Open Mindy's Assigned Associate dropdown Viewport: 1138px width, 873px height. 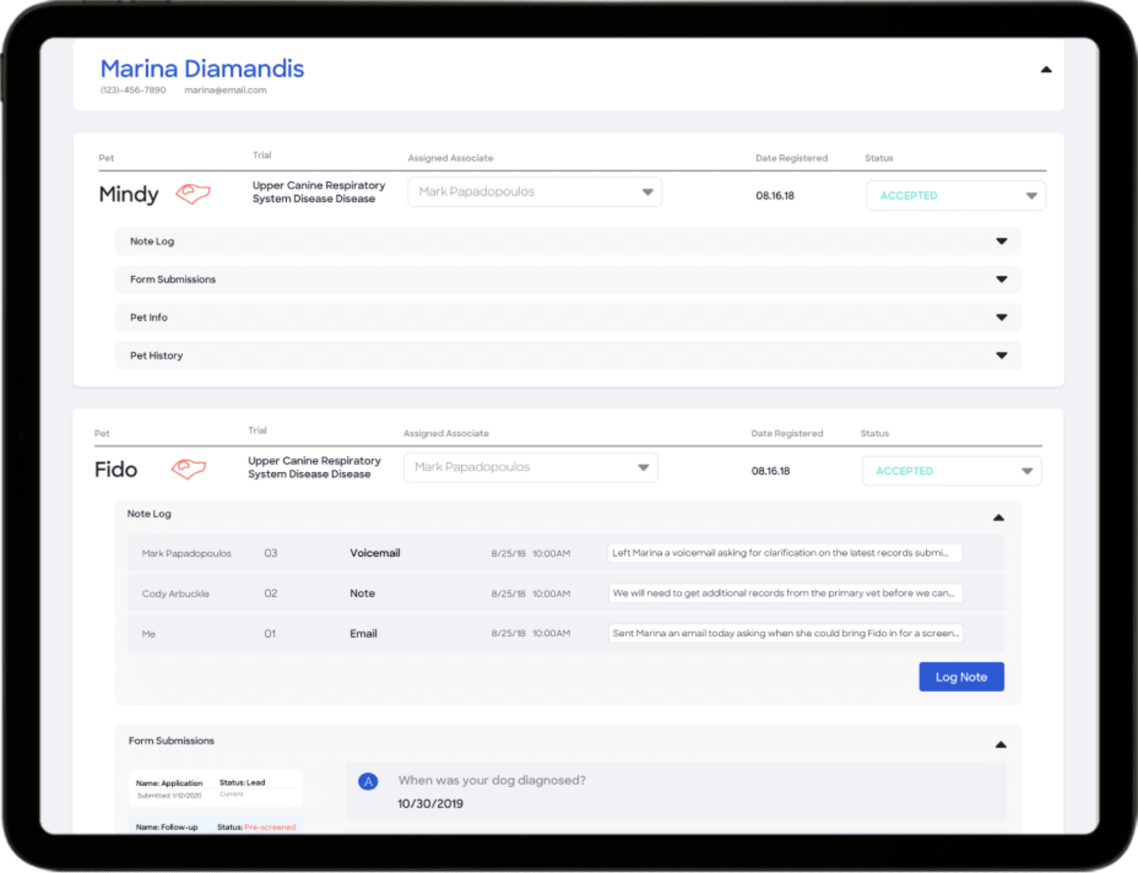535,192
